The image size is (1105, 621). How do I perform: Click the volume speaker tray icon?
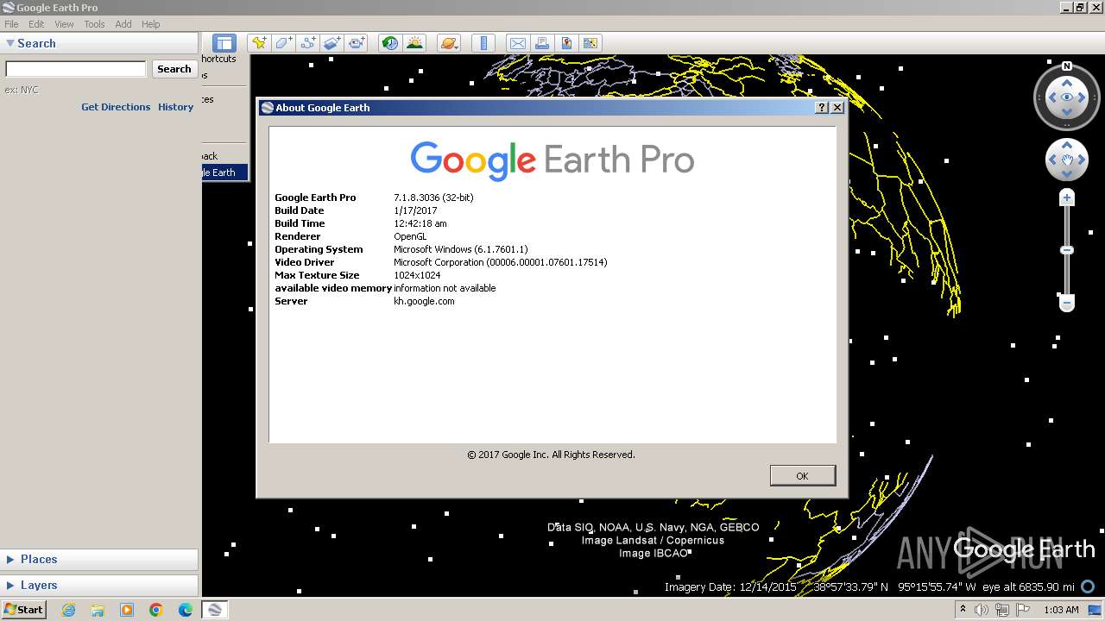click(x=982, y=610)
